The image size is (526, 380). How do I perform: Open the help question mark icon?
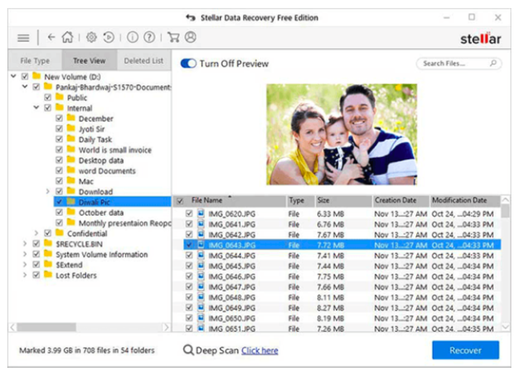pyautogui.click(x=150, y=37)
